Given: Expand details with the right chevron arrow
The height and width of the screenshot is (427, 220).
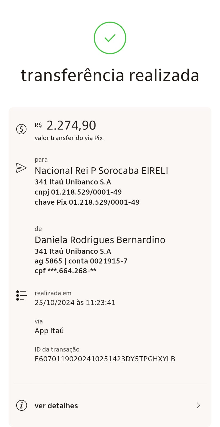Looking at the screenshot, I should pyautogui.click(x=198, y=405).
